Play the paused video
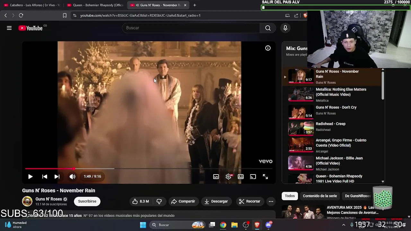The image size is (411, 231). point(30,176)
